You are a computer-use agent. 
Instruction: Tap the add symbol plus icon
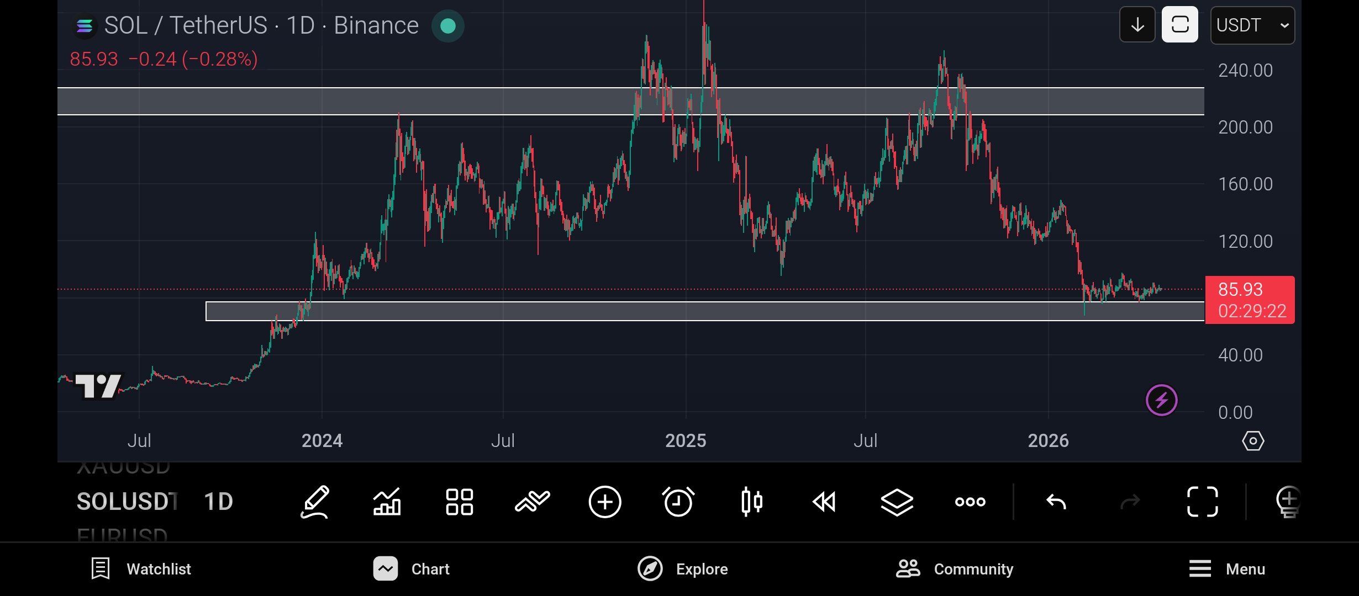point(605,502)
